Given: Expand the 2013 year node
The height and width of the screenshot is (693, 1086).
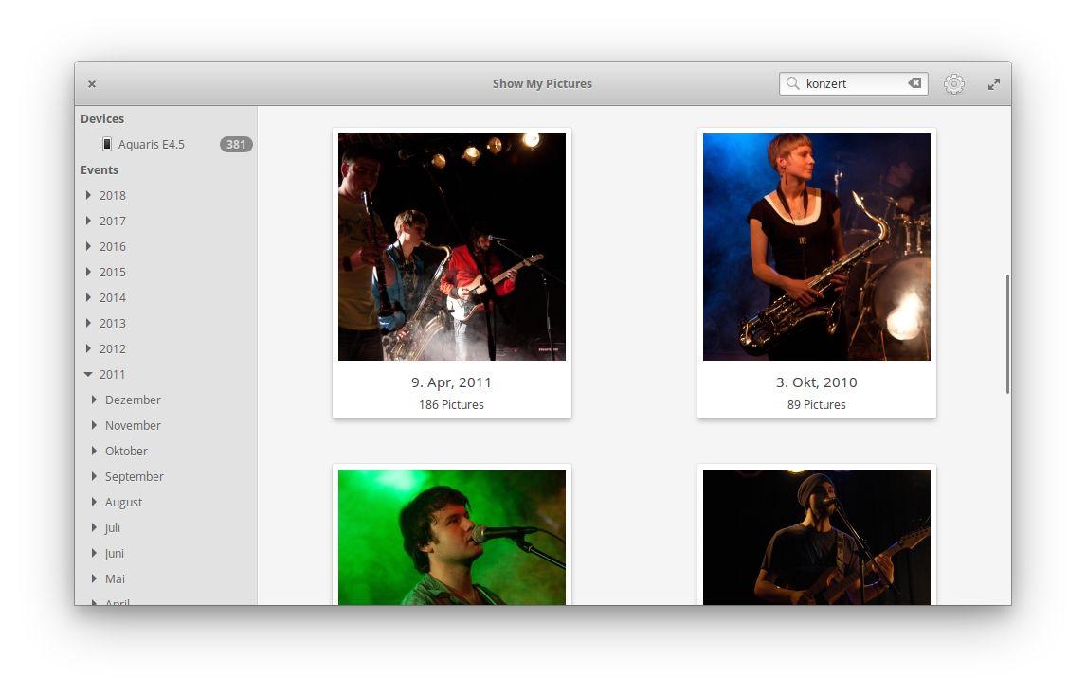Looking at the screenshot, I should click(x=88, y=323).
